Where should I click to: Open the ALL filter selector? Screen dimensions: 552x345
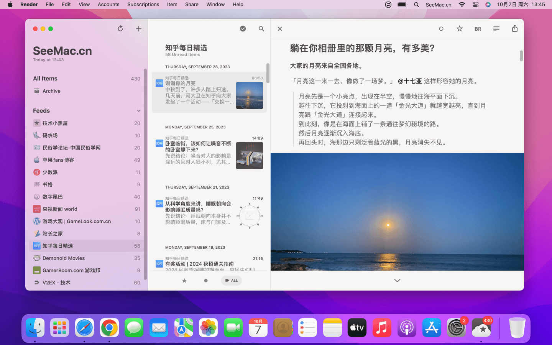click(x=232, y=281)
